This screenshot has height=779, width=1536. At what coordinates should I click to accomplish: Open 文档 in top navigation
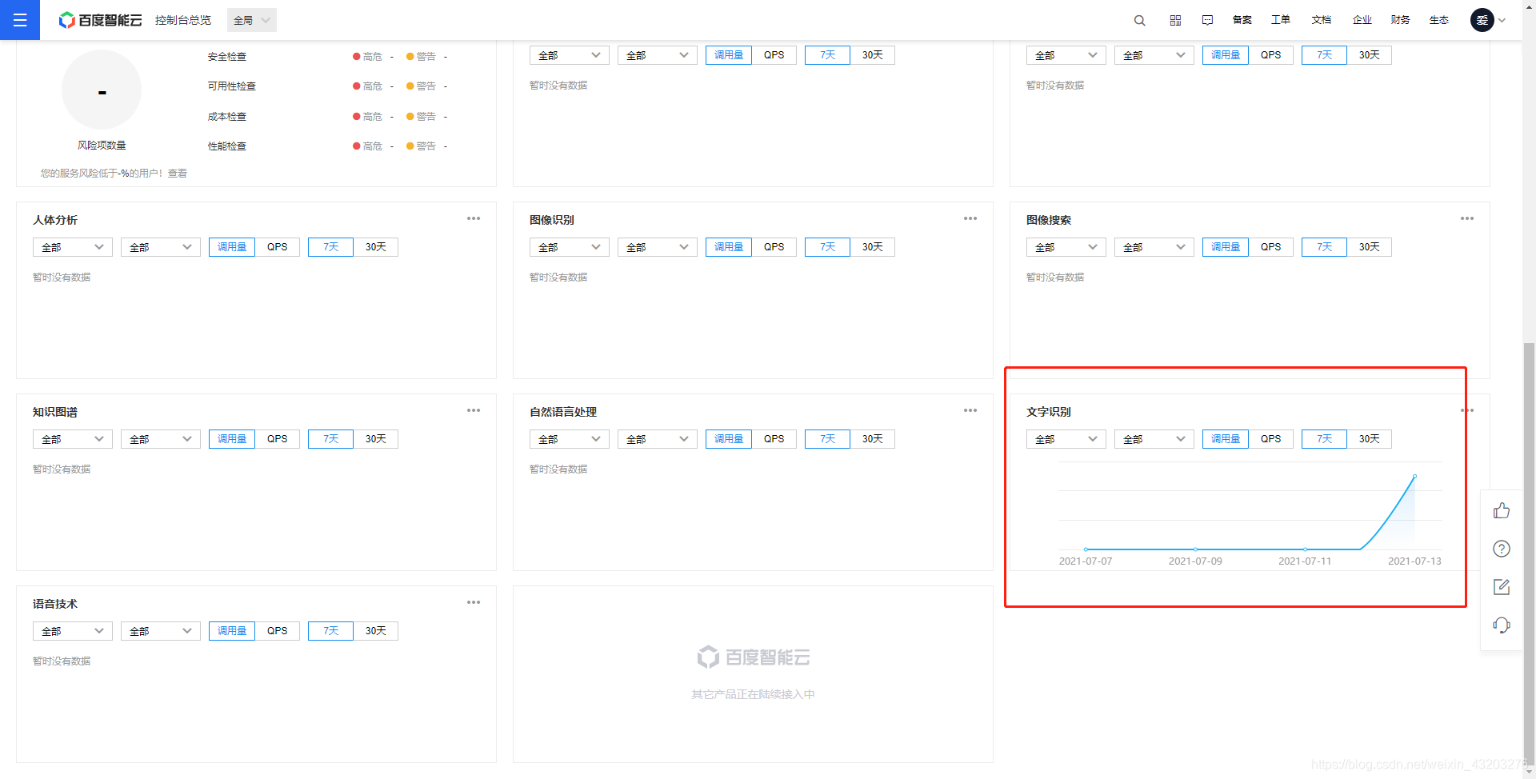pyautogui.click(x=1322, y=20)
